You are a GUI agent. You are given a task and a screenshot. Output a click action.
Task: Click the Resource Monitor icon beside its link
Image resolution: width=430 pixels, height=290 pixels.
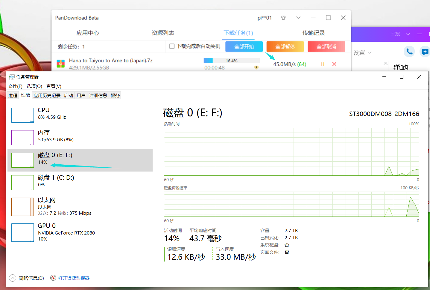[x=53, y=278]
